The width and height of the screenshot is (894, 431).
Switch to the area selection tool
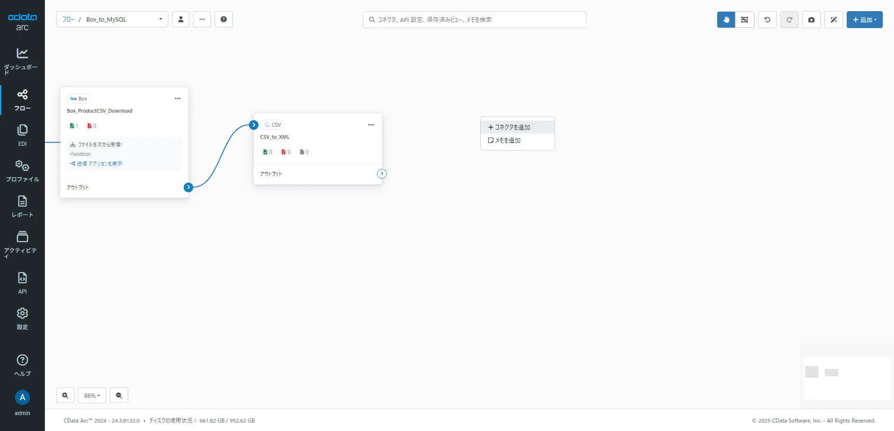(x=744, y=20)
